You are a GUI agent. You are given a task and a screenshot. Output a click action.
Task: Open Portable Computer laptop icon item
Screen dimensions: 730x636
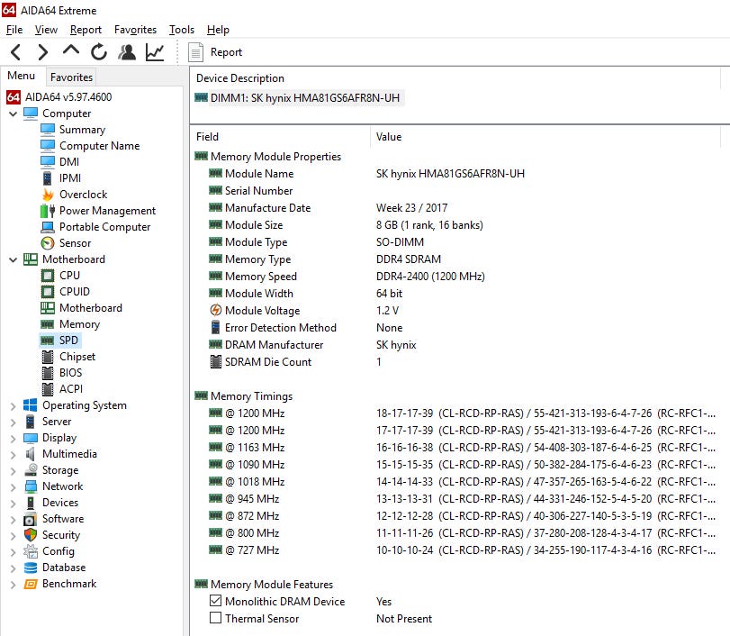[47, 227]
